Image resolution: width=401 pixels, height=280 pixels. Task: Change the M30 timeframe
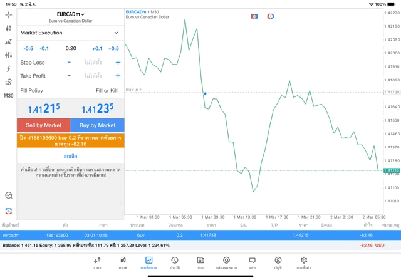point(8,96)
